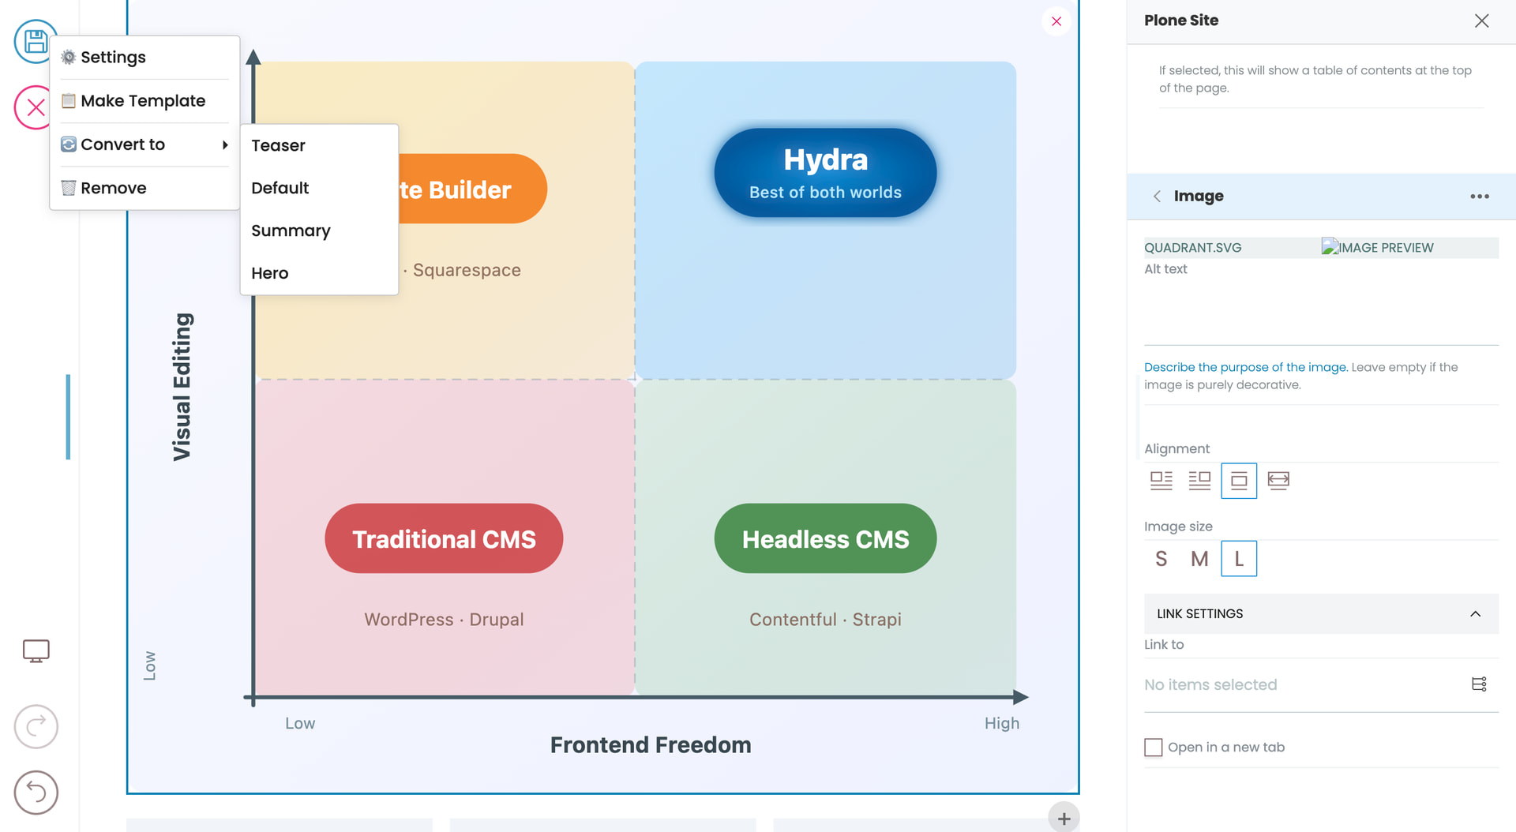Image resolution: width=1516 pixels, height=832 pixels.
Task: Click the undo arrow icon
Action: [36, 792]
